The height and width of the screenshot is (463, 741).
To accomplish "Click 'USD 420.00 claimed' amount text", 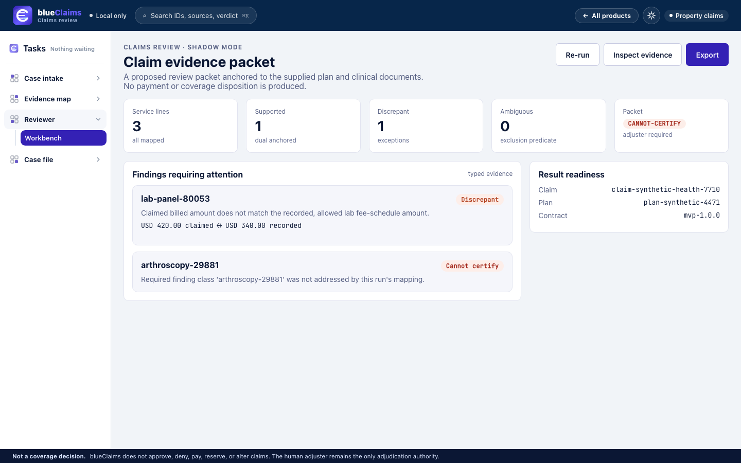I will (177, 225).
